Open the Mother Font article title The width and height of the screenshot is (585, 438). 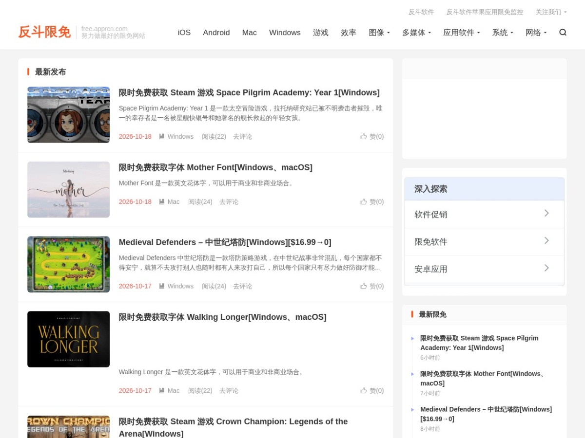point(215,167)
